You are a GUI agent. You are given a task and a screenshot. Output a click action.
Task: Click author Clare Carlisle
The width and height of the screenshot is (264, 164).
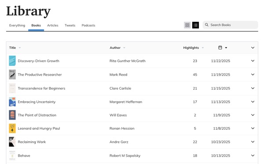coord(120,88)
